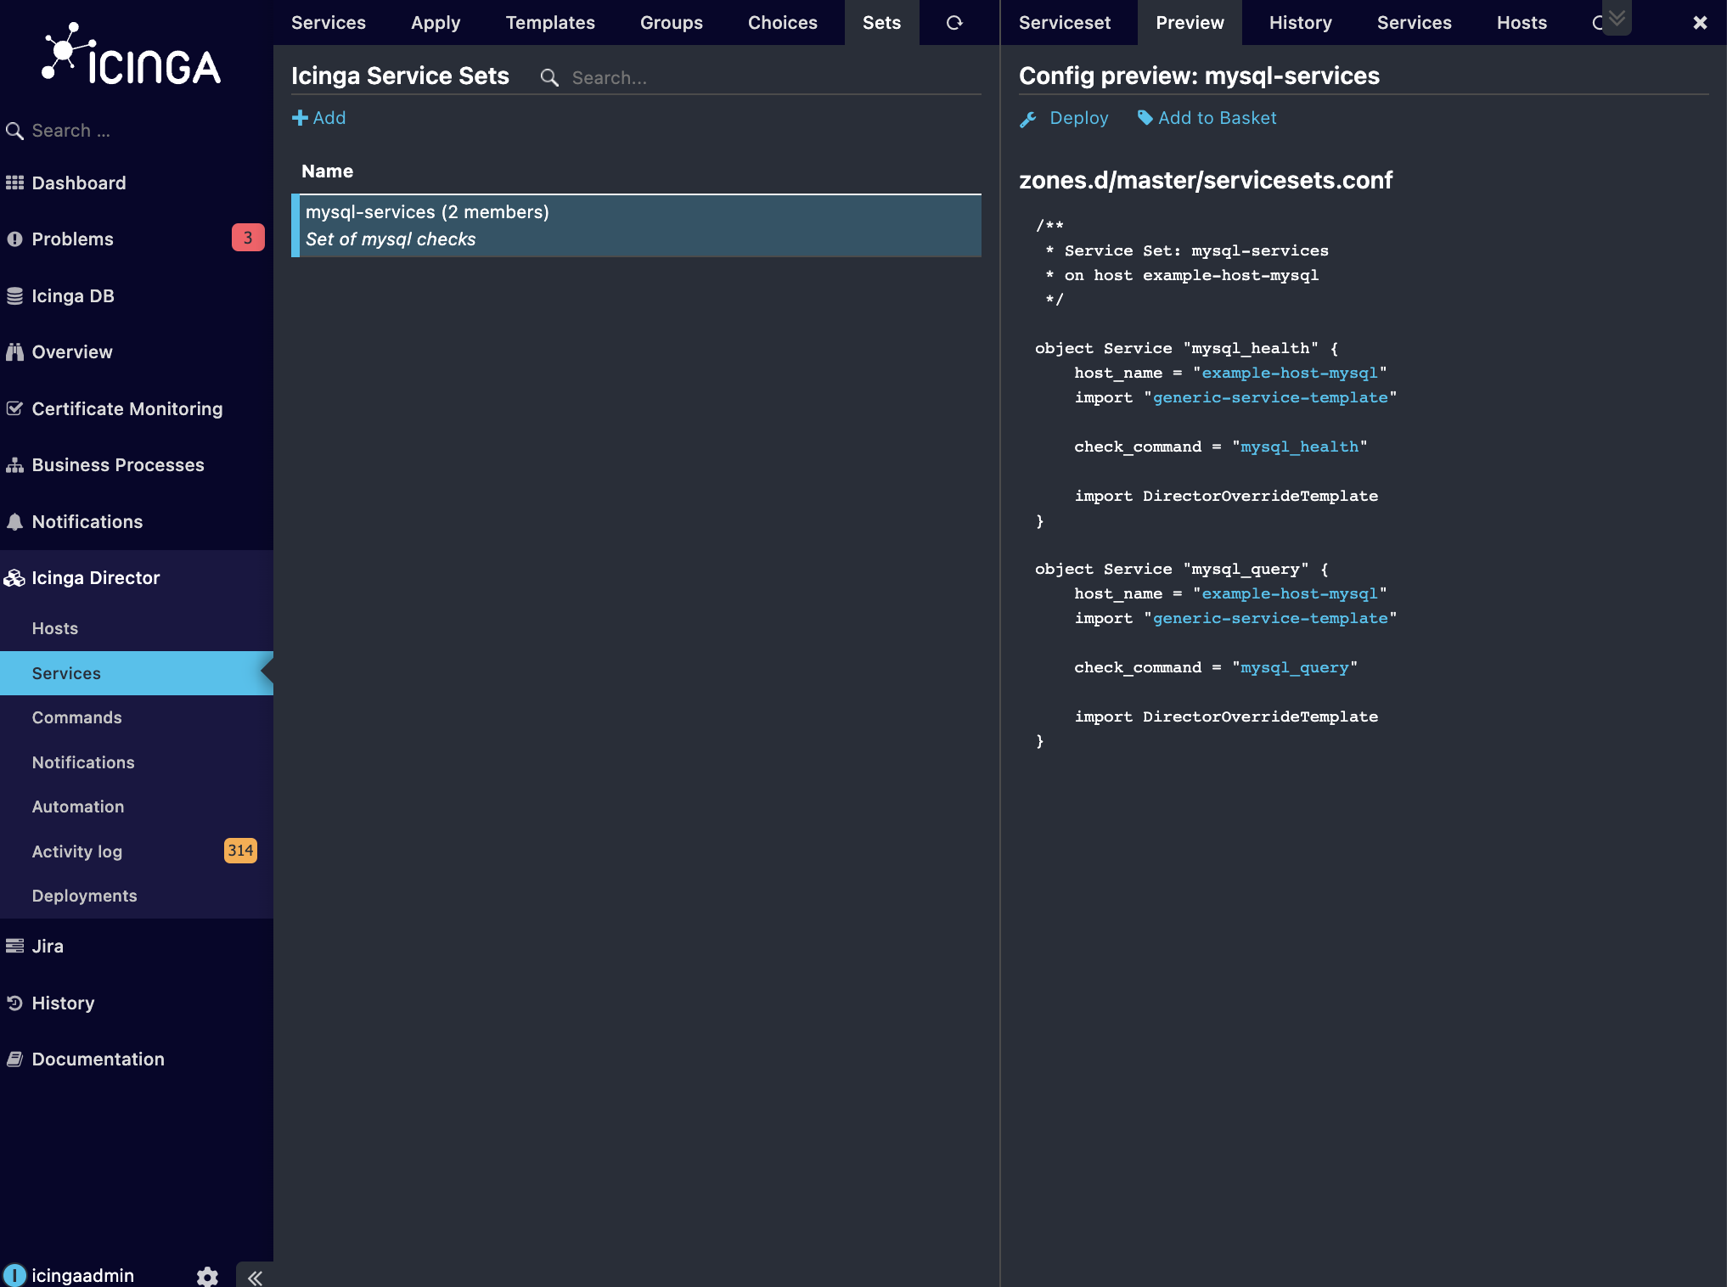This screenshot has width=1727, height=1287.
Task: Click the Dashboard grid icon
Action: click(14, 183)
